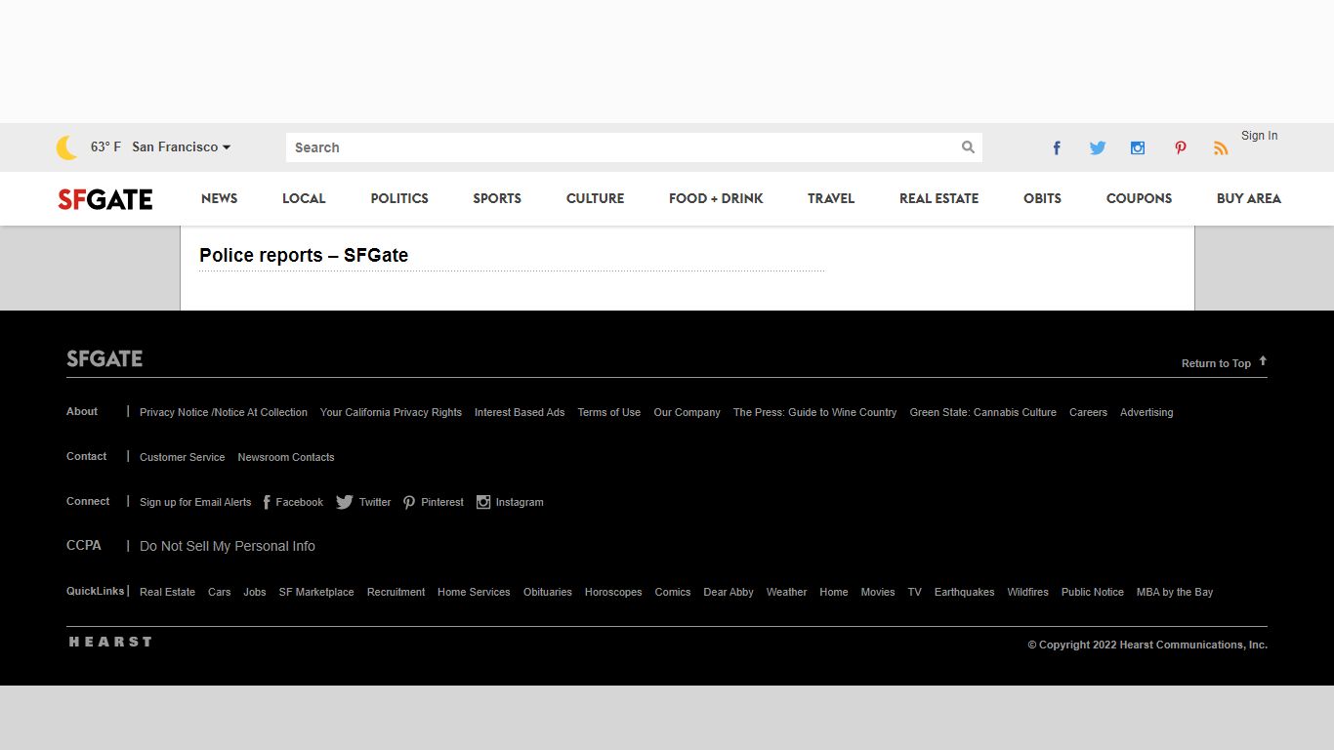
Task: Open the footer Twitter link
Action: pyautogui.click(x=363, y=502)
